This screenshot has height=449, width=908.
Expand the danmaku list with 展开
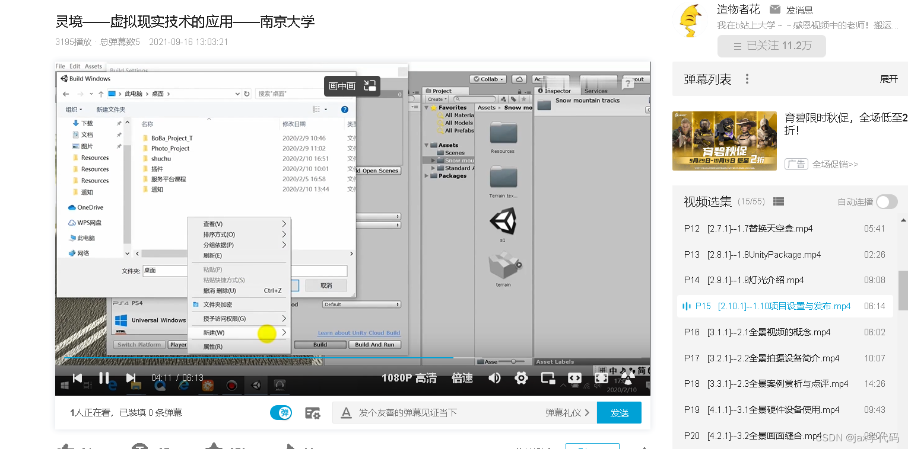[889, 79]
